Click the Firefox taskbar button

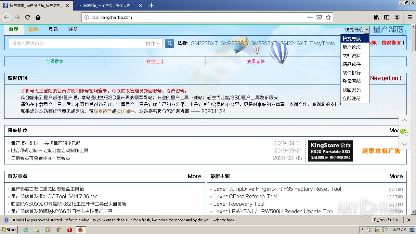81,230
